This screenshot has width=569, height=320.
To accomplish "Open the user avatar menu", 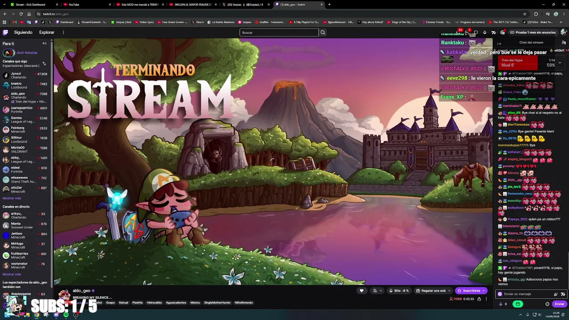I will coord(563,32).
